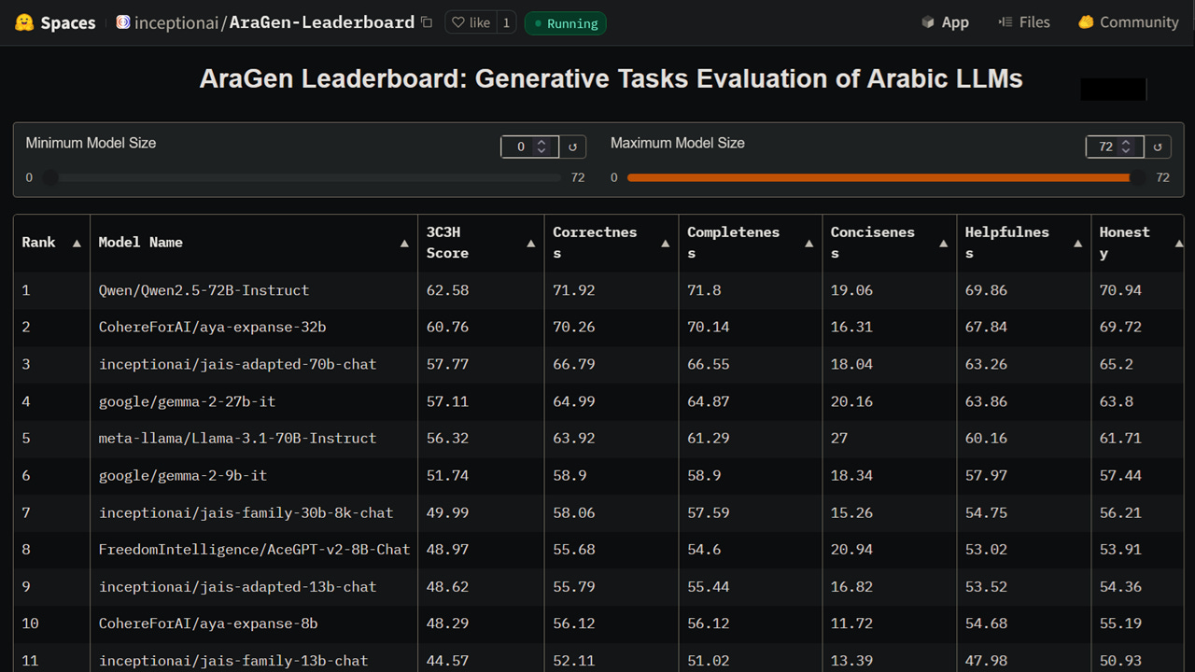1195x672 pixels.
Task: Sort by Conciseness column arrow
Action: [x=943, y=244]
